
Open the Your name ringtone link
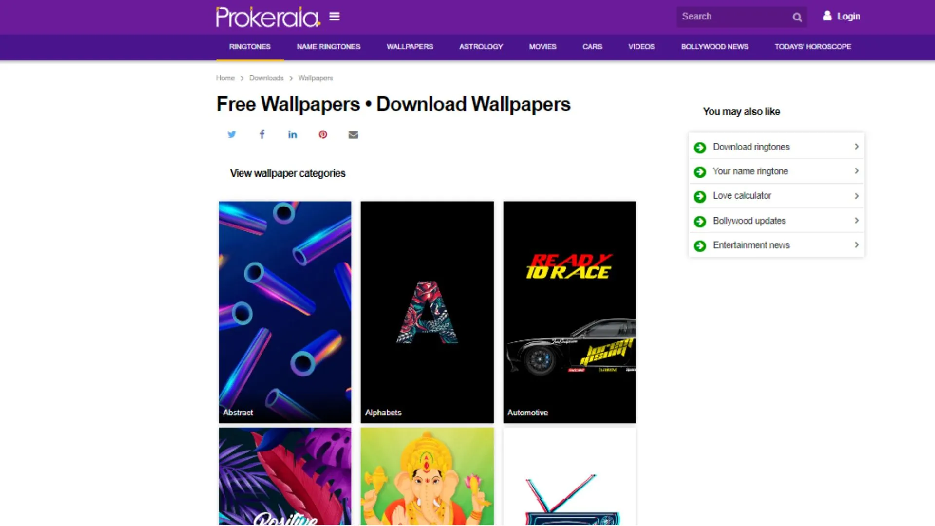point(750,171)
